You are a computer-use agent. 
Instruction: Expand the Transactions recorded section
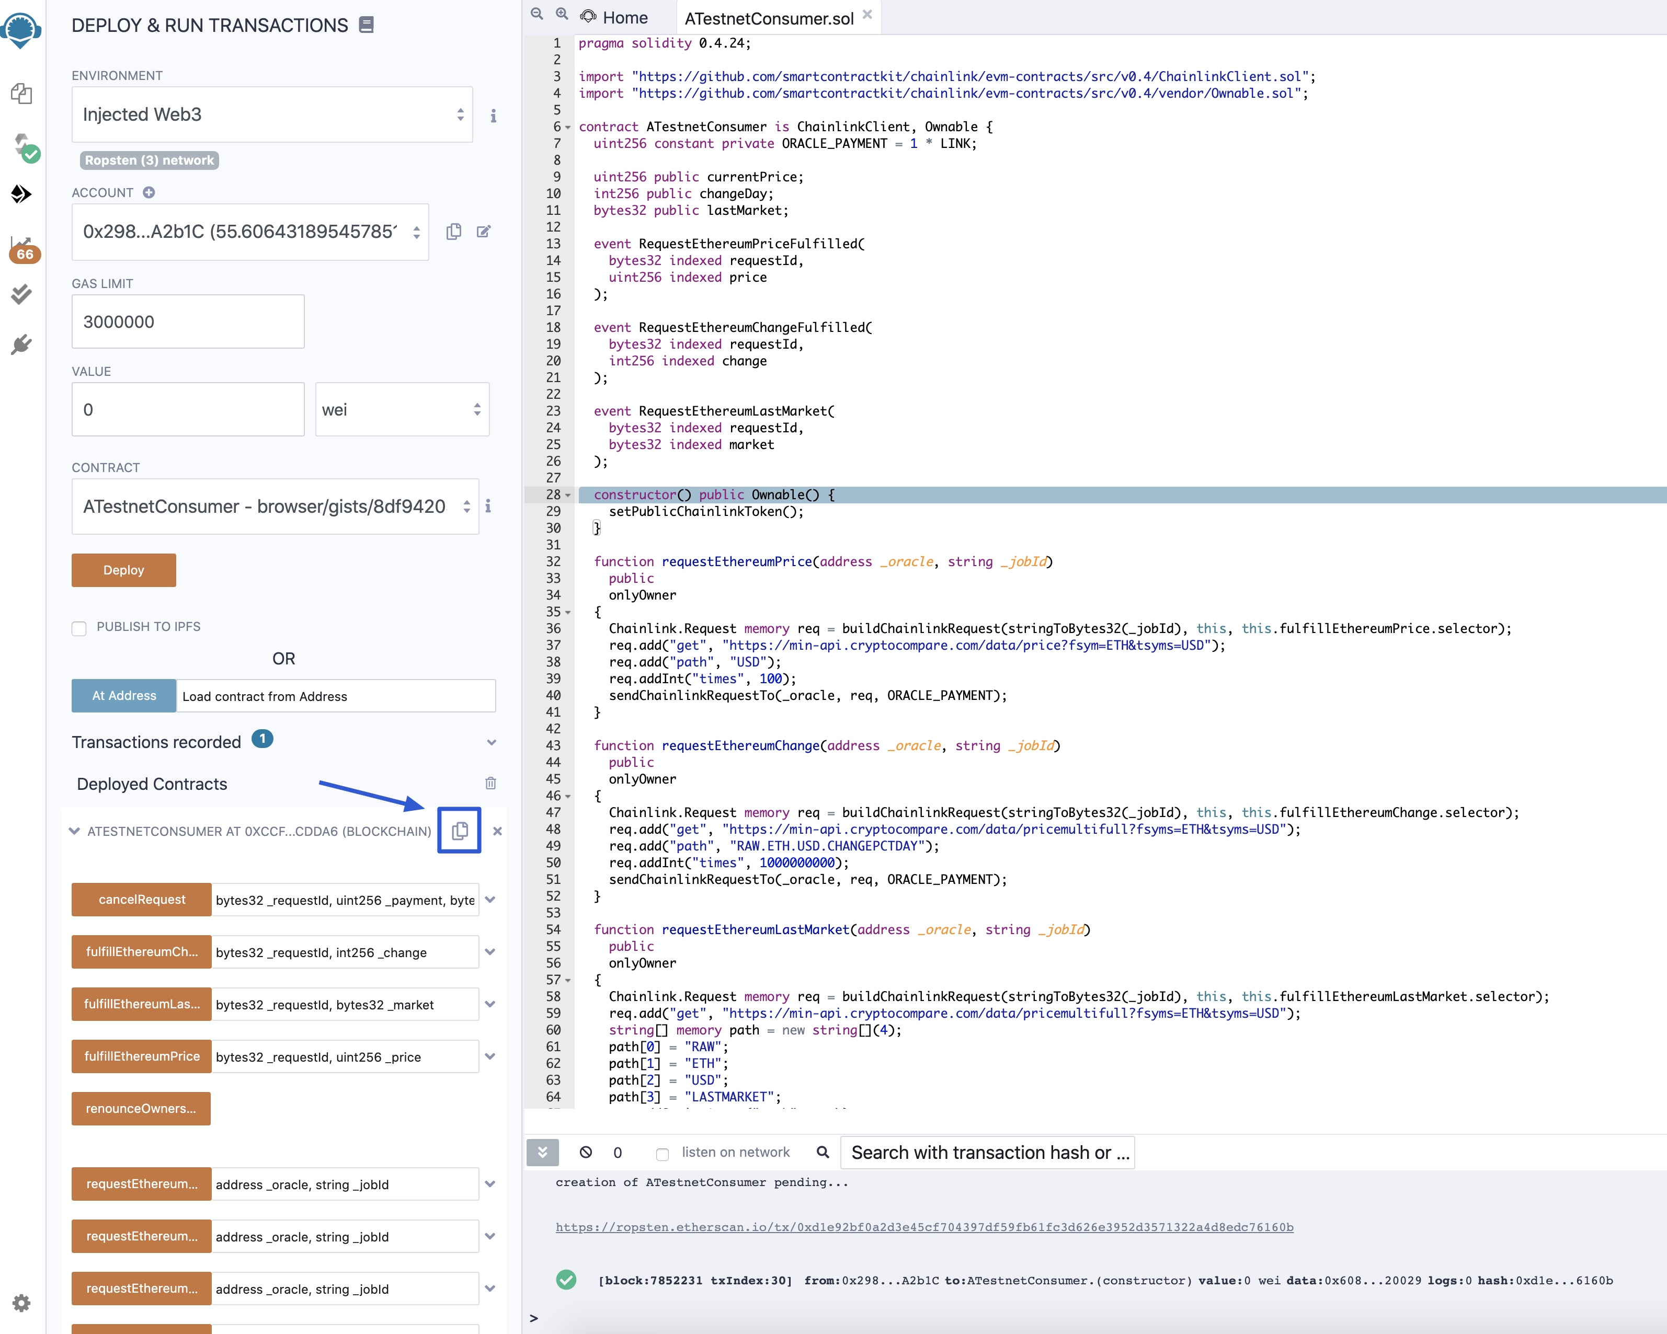[x=491, y=743]
